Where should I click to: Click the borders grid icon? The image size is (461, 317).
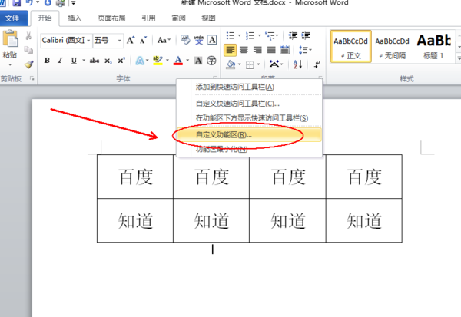[x=250, y=64]
